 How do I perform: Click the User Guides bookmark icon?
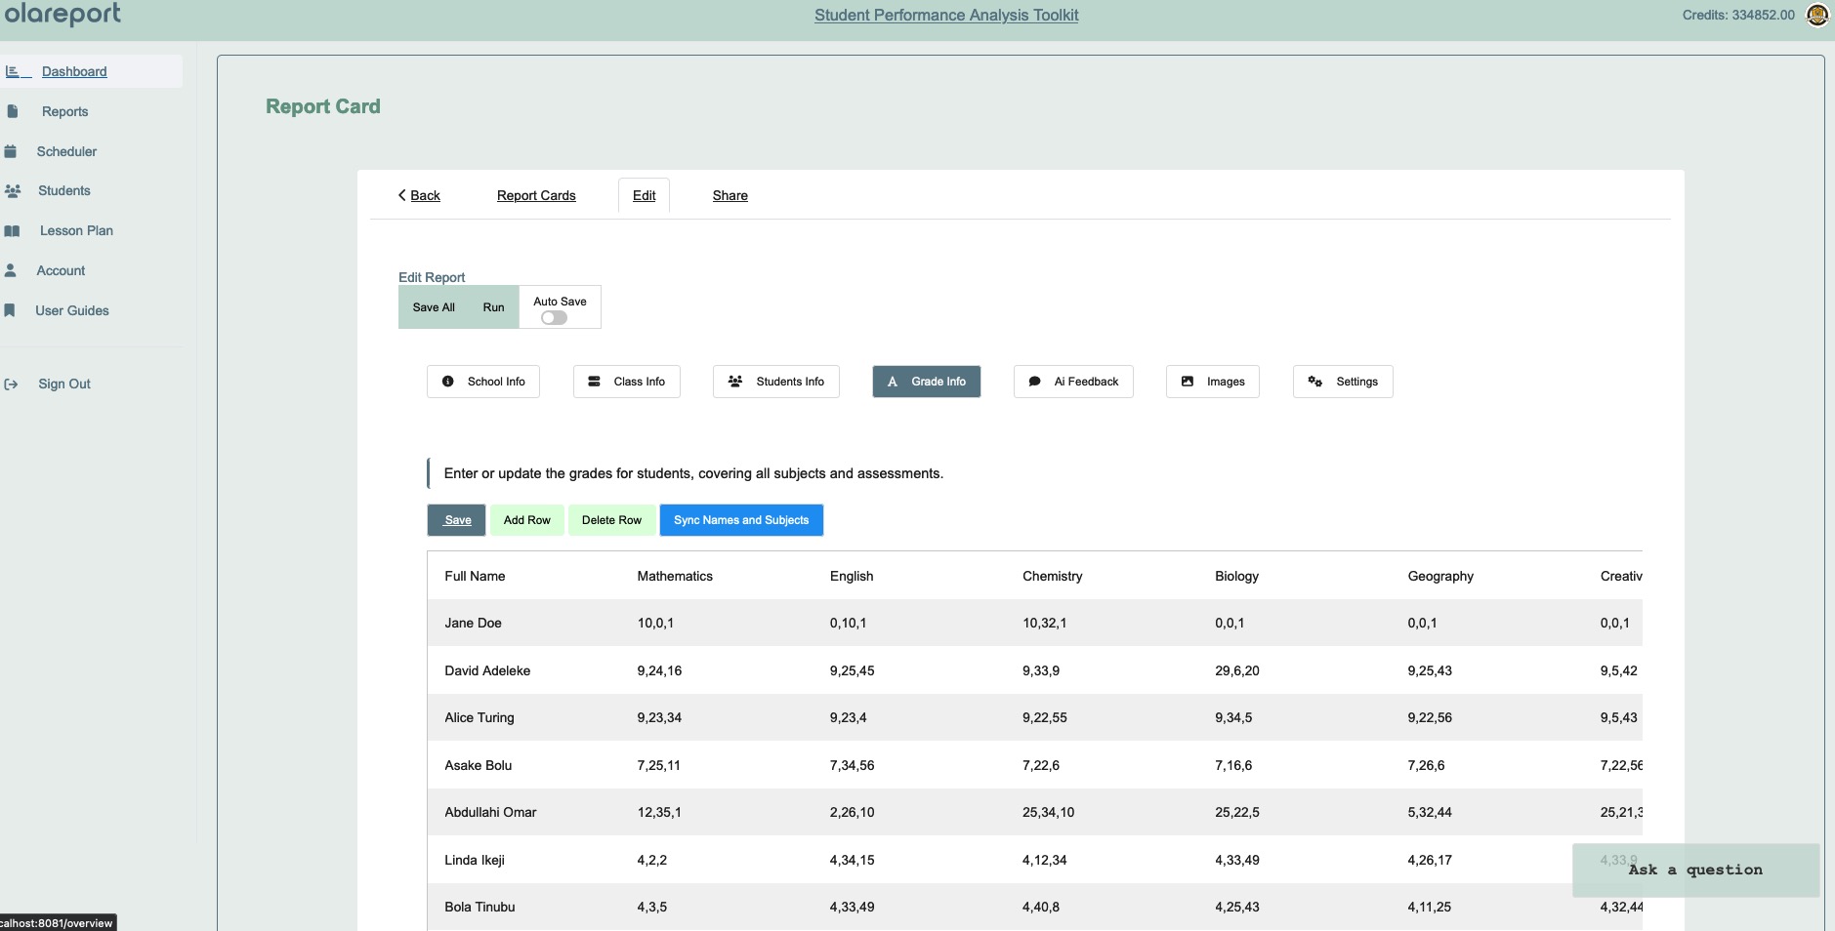tap(10, 310)
